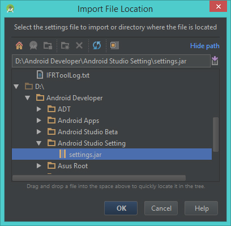
Task: Click the Hide path link
Action: point(205,46)
